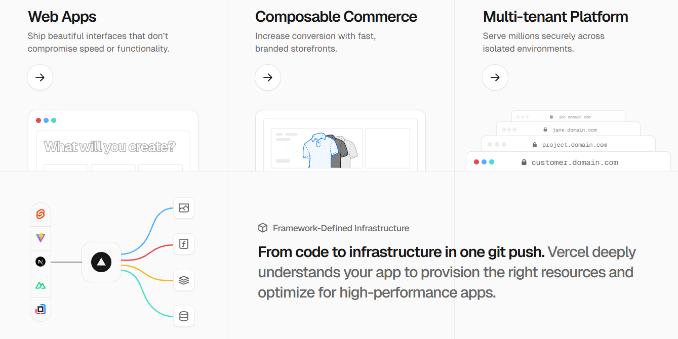This screenshot has width=678, height=339.
Task: Select the stacked layers icon tile
Action: pos(184,280)
